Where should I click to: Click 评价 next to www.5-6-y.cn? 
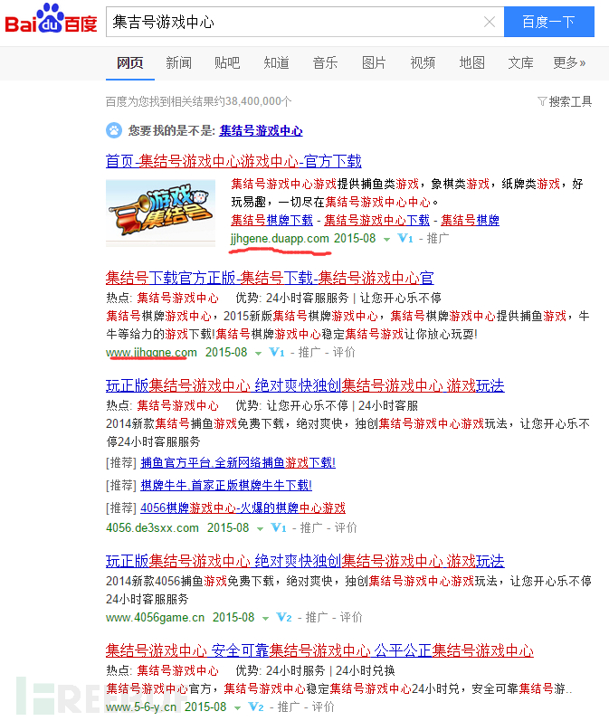[x=323, y=707]
